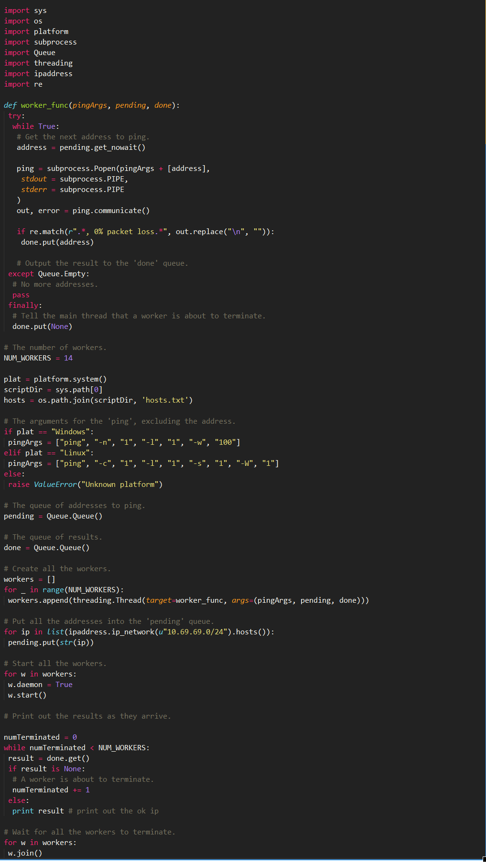Click the 'except Queue.Empty:' line
Viewport: 486px width, 868px height.
coord(49,274)
